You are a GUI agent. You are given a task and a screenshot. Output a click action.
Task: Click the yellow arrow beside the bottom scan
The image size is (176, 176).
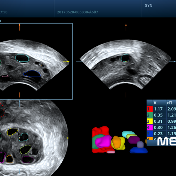(66, 138)
